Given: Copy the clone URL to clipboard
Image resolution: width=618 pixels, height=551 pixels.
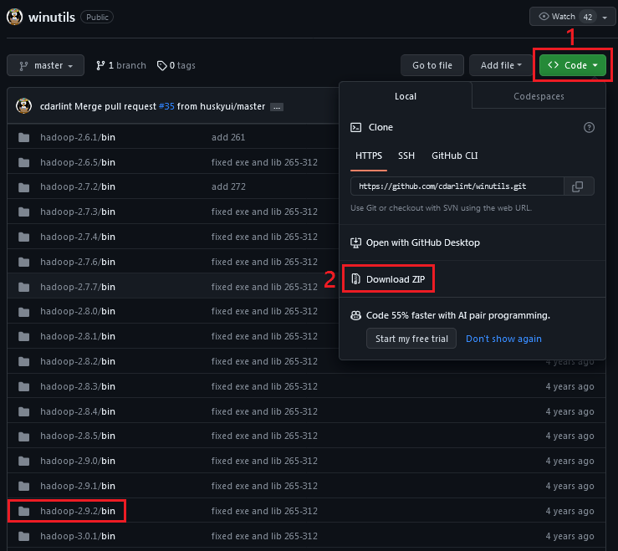Looking at the screenshot, I should pos(578,186).
